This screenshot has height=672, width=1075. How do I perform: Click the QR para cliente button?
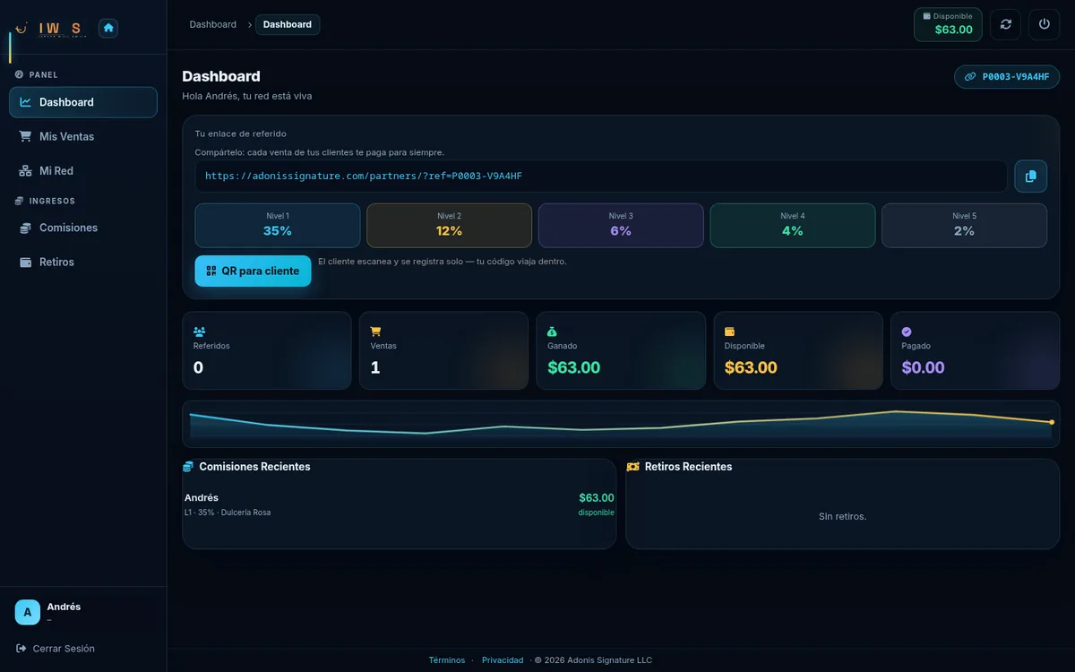pyautogui.click(x=253, y=271)
